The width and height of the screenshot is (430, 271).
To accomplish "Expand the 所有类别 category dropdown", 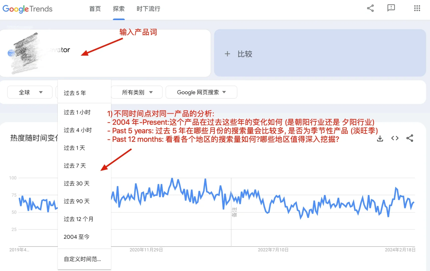I will (x=137, y=92).
